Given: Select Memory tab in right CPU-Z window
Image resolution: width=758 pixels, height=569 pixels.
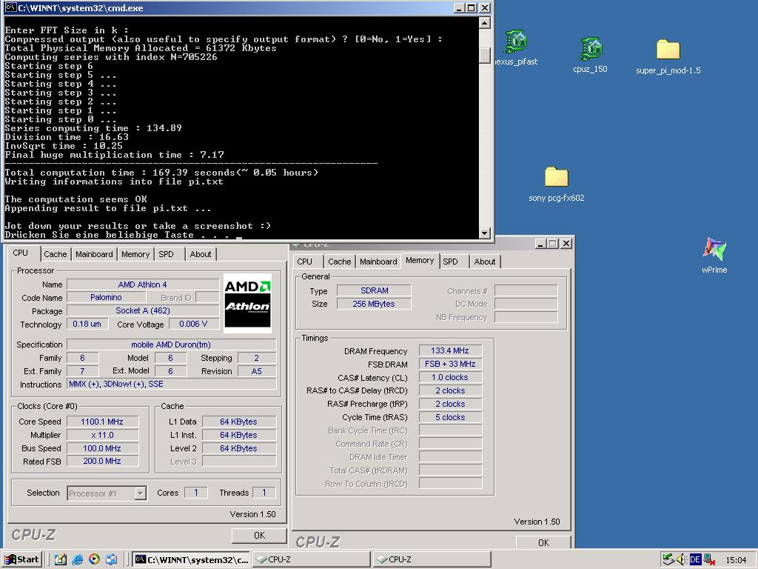Looking at the screenshot, I should (x=420, y=260).
